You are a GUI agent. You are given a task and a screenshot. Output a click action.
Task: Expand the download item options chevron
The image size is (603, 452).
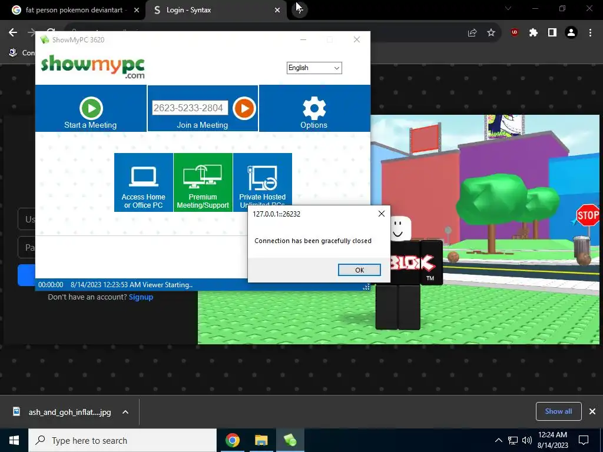125,412
